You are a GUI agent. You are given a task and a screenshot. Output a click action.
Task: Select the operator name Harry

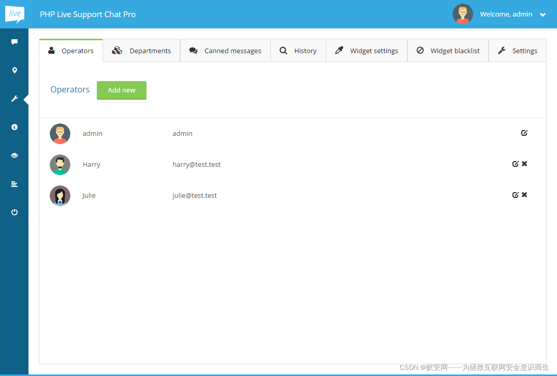[x=91, y=164]
